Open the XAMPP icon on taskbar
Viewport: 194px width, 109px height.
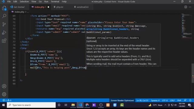tap(108, 105)
